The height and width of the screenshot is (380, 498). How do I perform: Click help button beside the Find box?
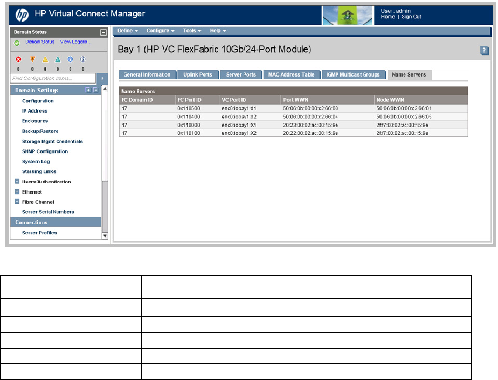click(x=102, y=79)
